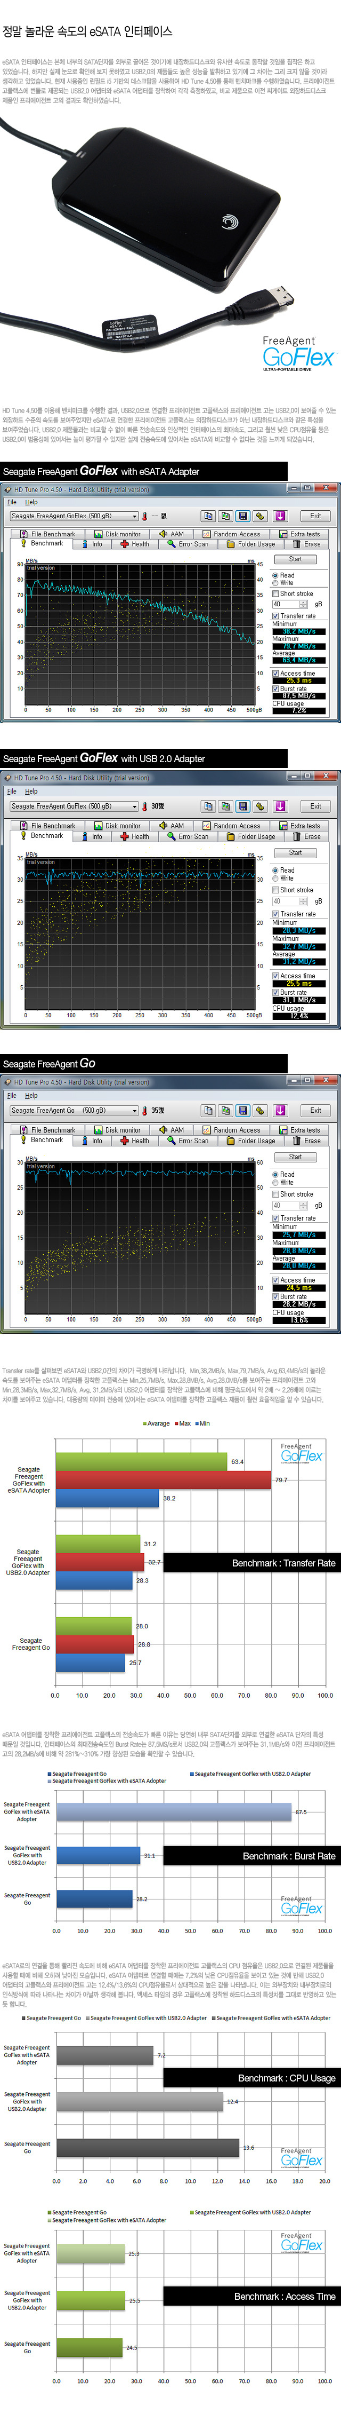Toggle Transfer rate checkbox in FreeAgent Go window
The width and height of the screenshot is (341, 2414).
[275, 1218]
